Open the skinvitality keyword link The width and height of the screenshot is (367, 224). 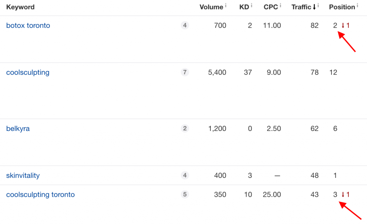(x=23, y=176)
